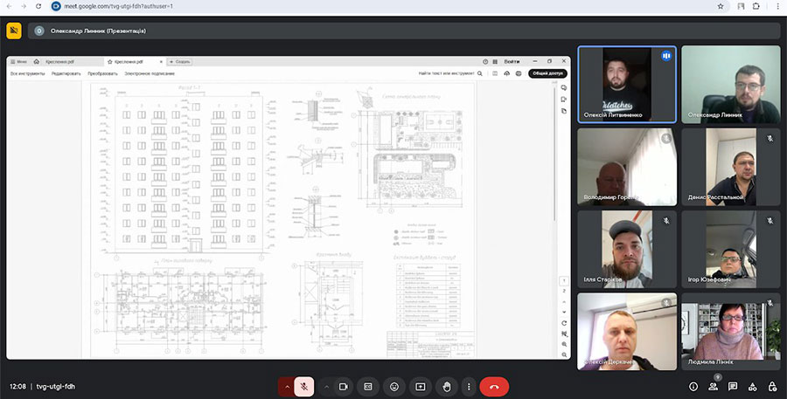Raise your hand in the meeting
This screenshot has height=399, width=787.
[446, 386]
